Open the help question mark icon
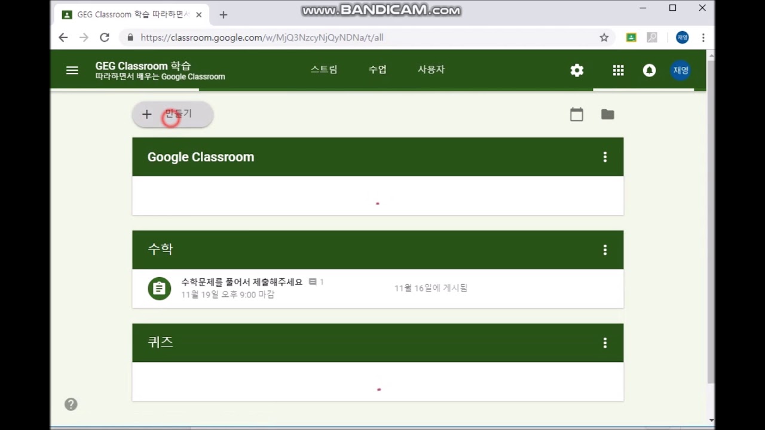 (71, 404)
